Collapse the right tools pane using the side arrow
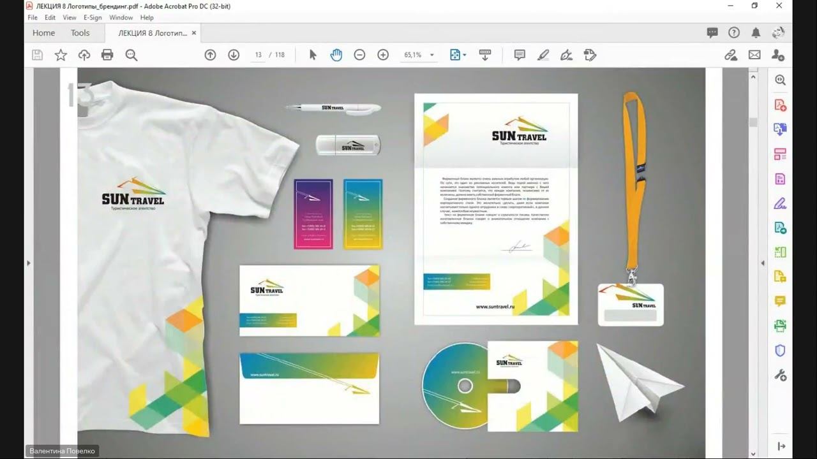This screenshot has width=817, height=459. 762,263
